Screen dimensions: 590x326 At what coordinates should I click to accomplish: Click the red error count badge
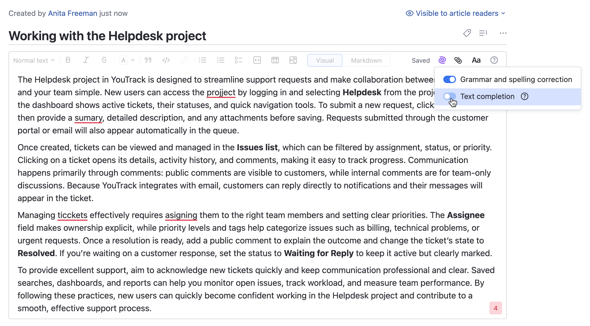tap(495, 308)
